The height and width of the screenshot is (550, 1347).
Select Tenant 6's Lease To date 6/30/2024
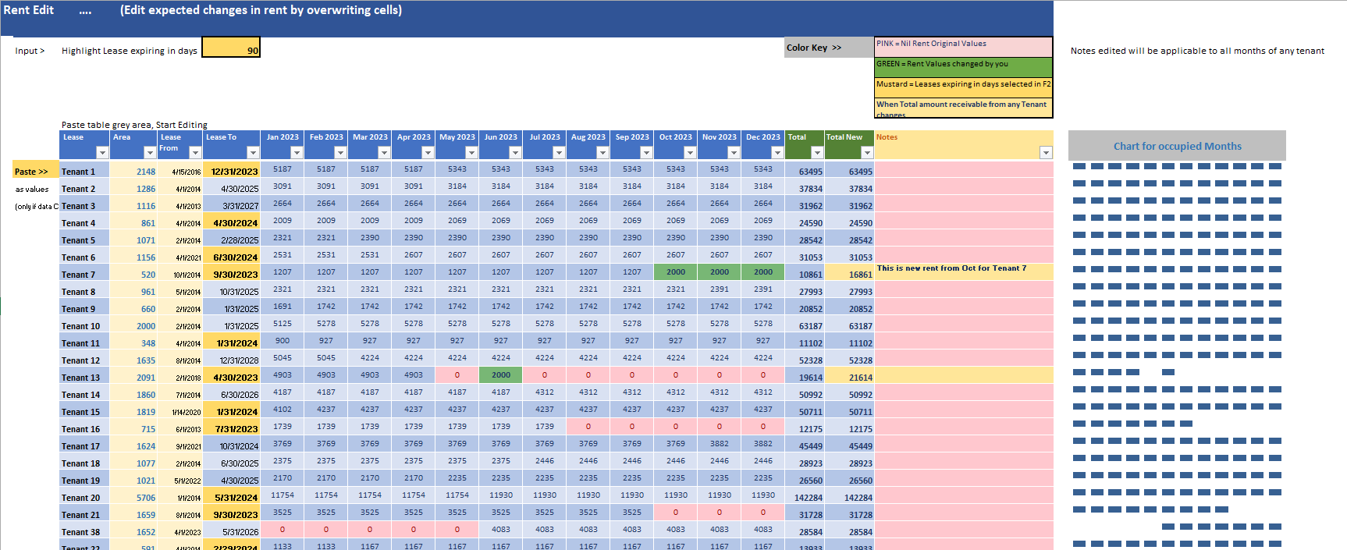coord(232,257)
